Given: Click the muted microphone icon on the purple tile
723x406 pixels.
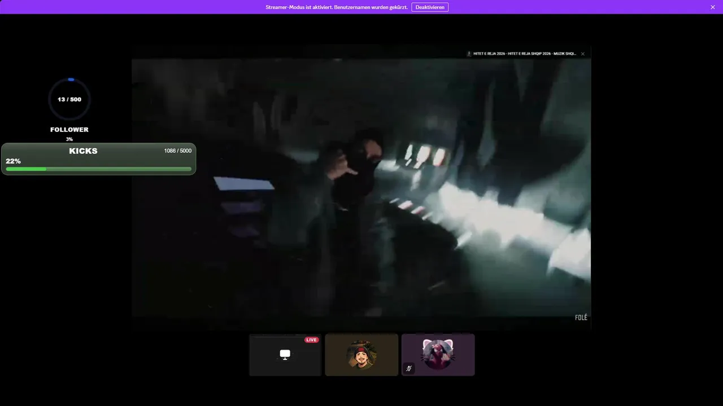Looking at the screenshot, I should point(409,368).
